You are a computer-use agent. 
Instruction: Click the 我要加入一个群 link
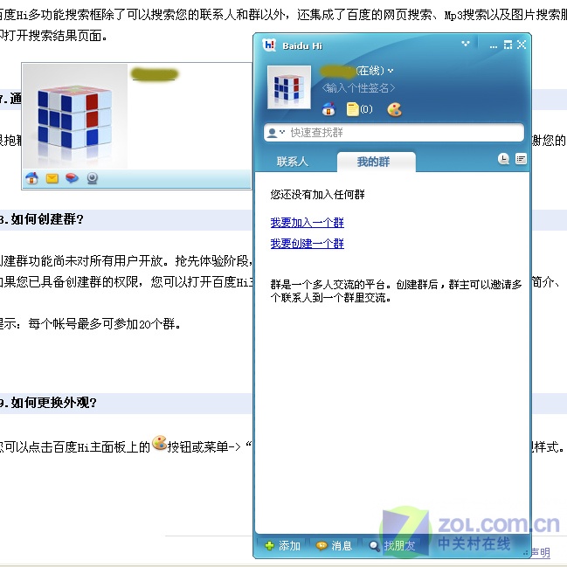[x=307, y=223]
